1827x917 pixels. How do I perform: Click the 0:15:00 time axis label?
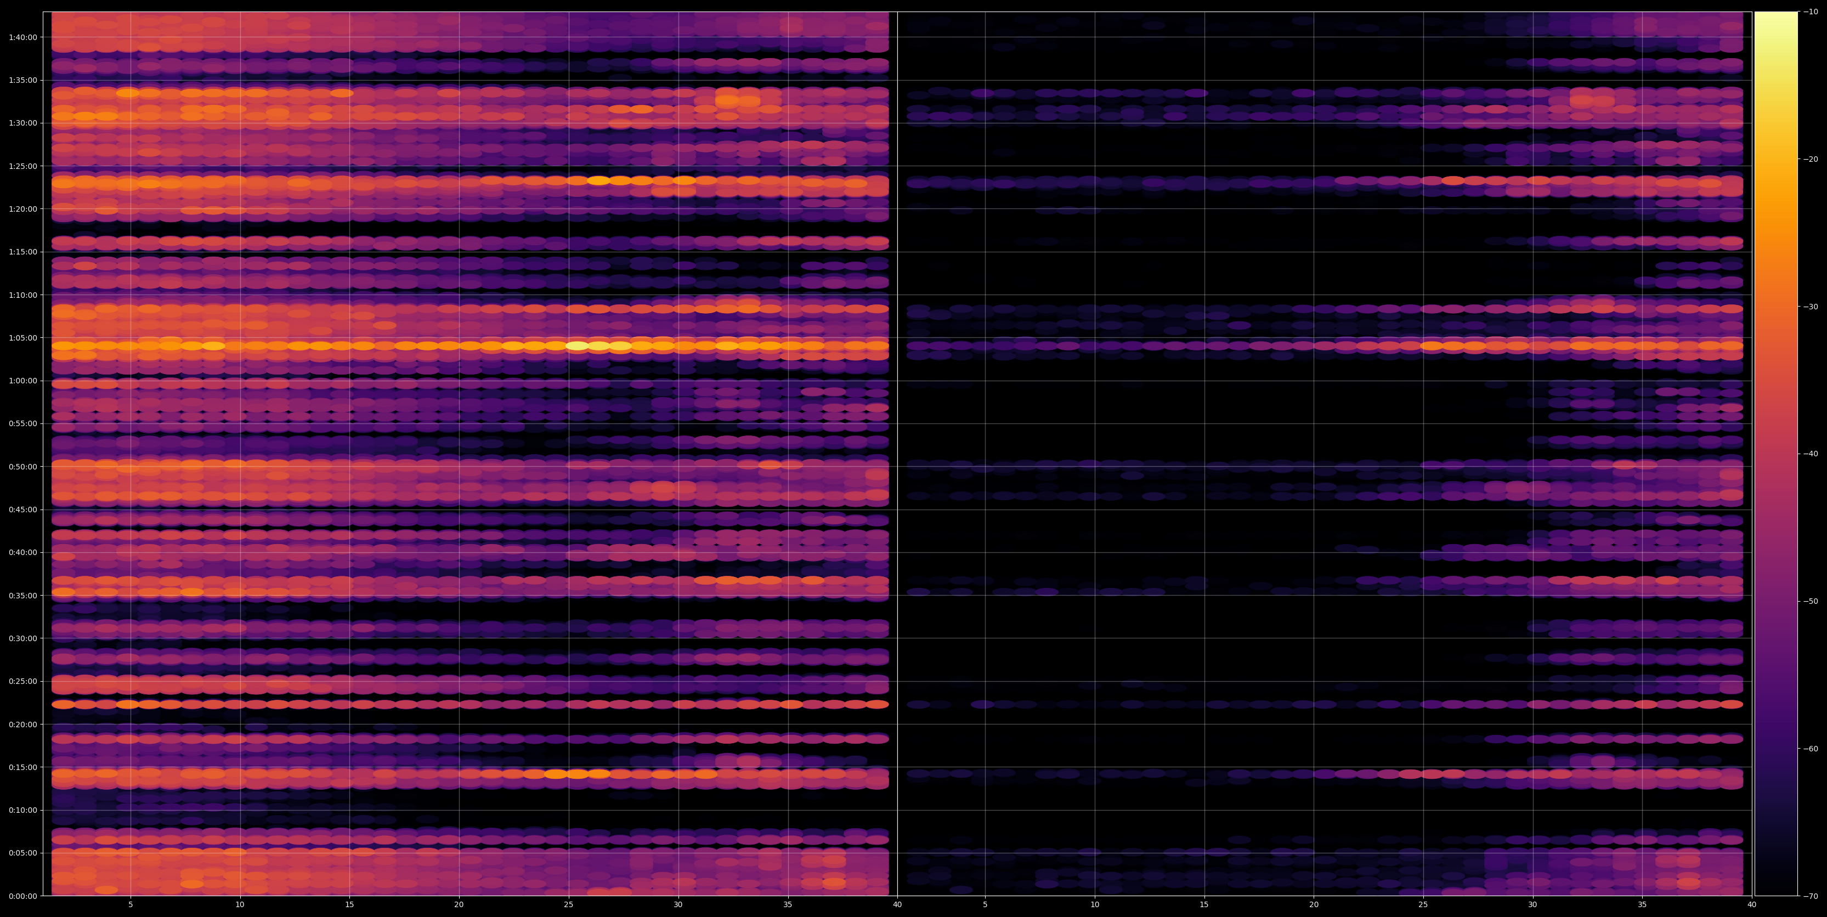(22, 767)
